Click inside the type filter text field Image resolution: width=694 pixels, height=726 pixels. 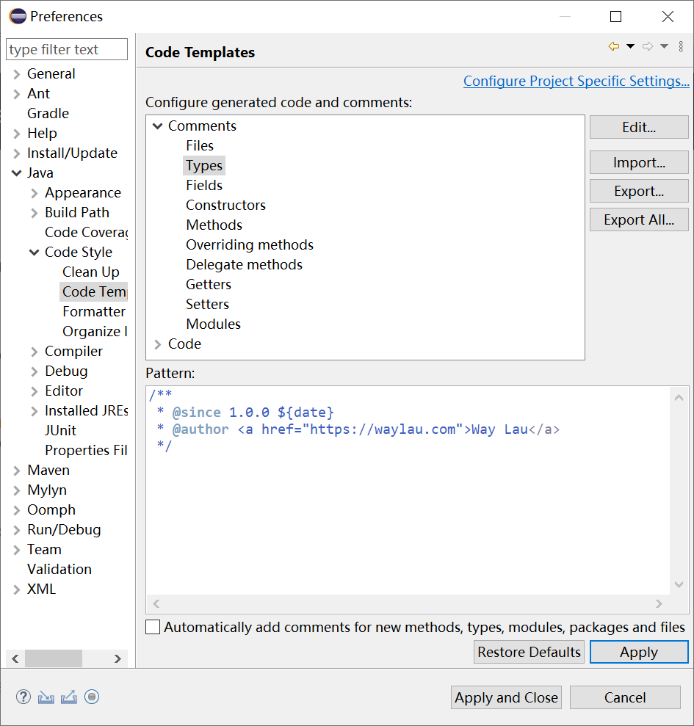(66, 49)
